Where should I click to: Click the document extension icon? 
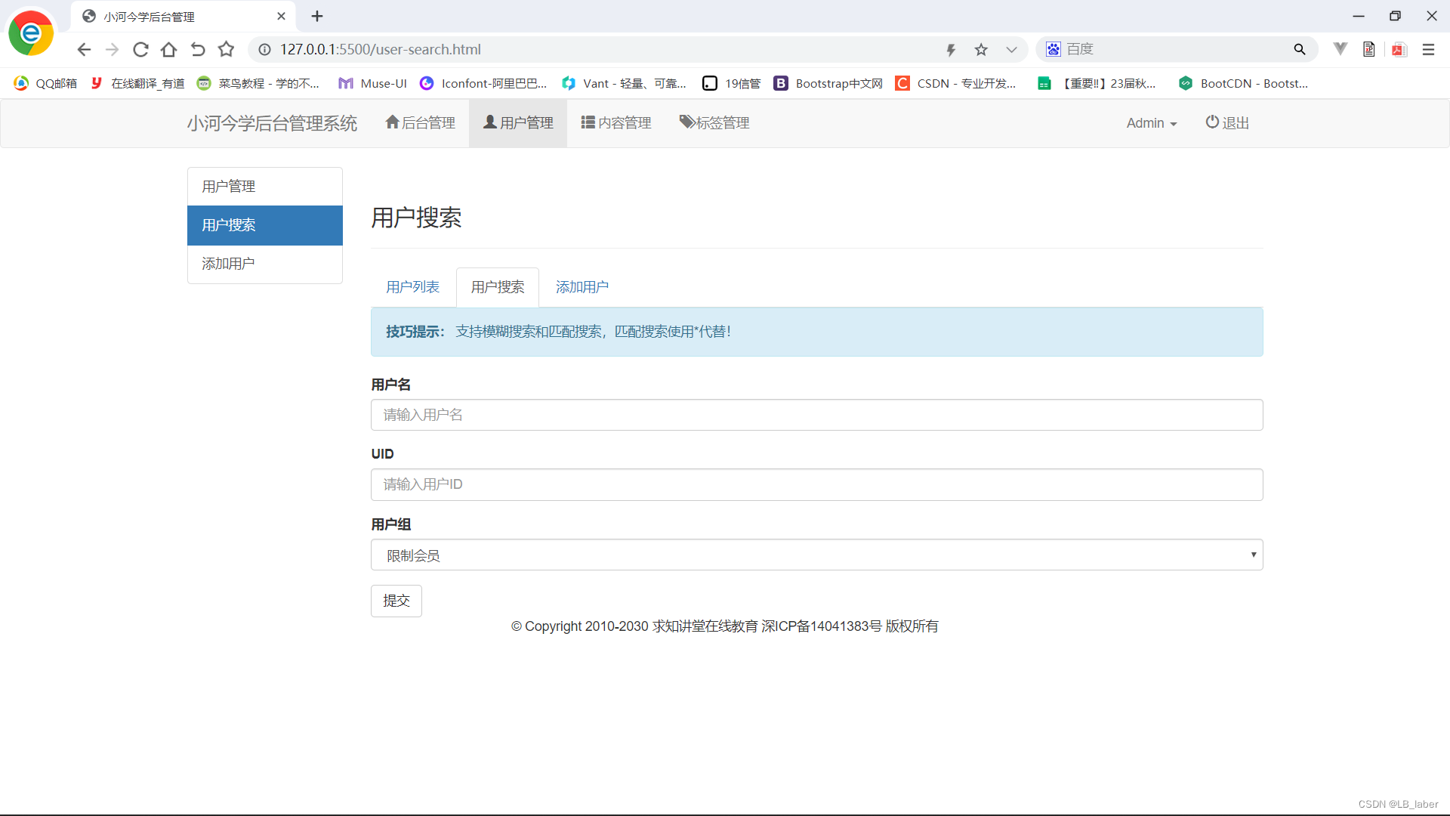pos(1369,49)
